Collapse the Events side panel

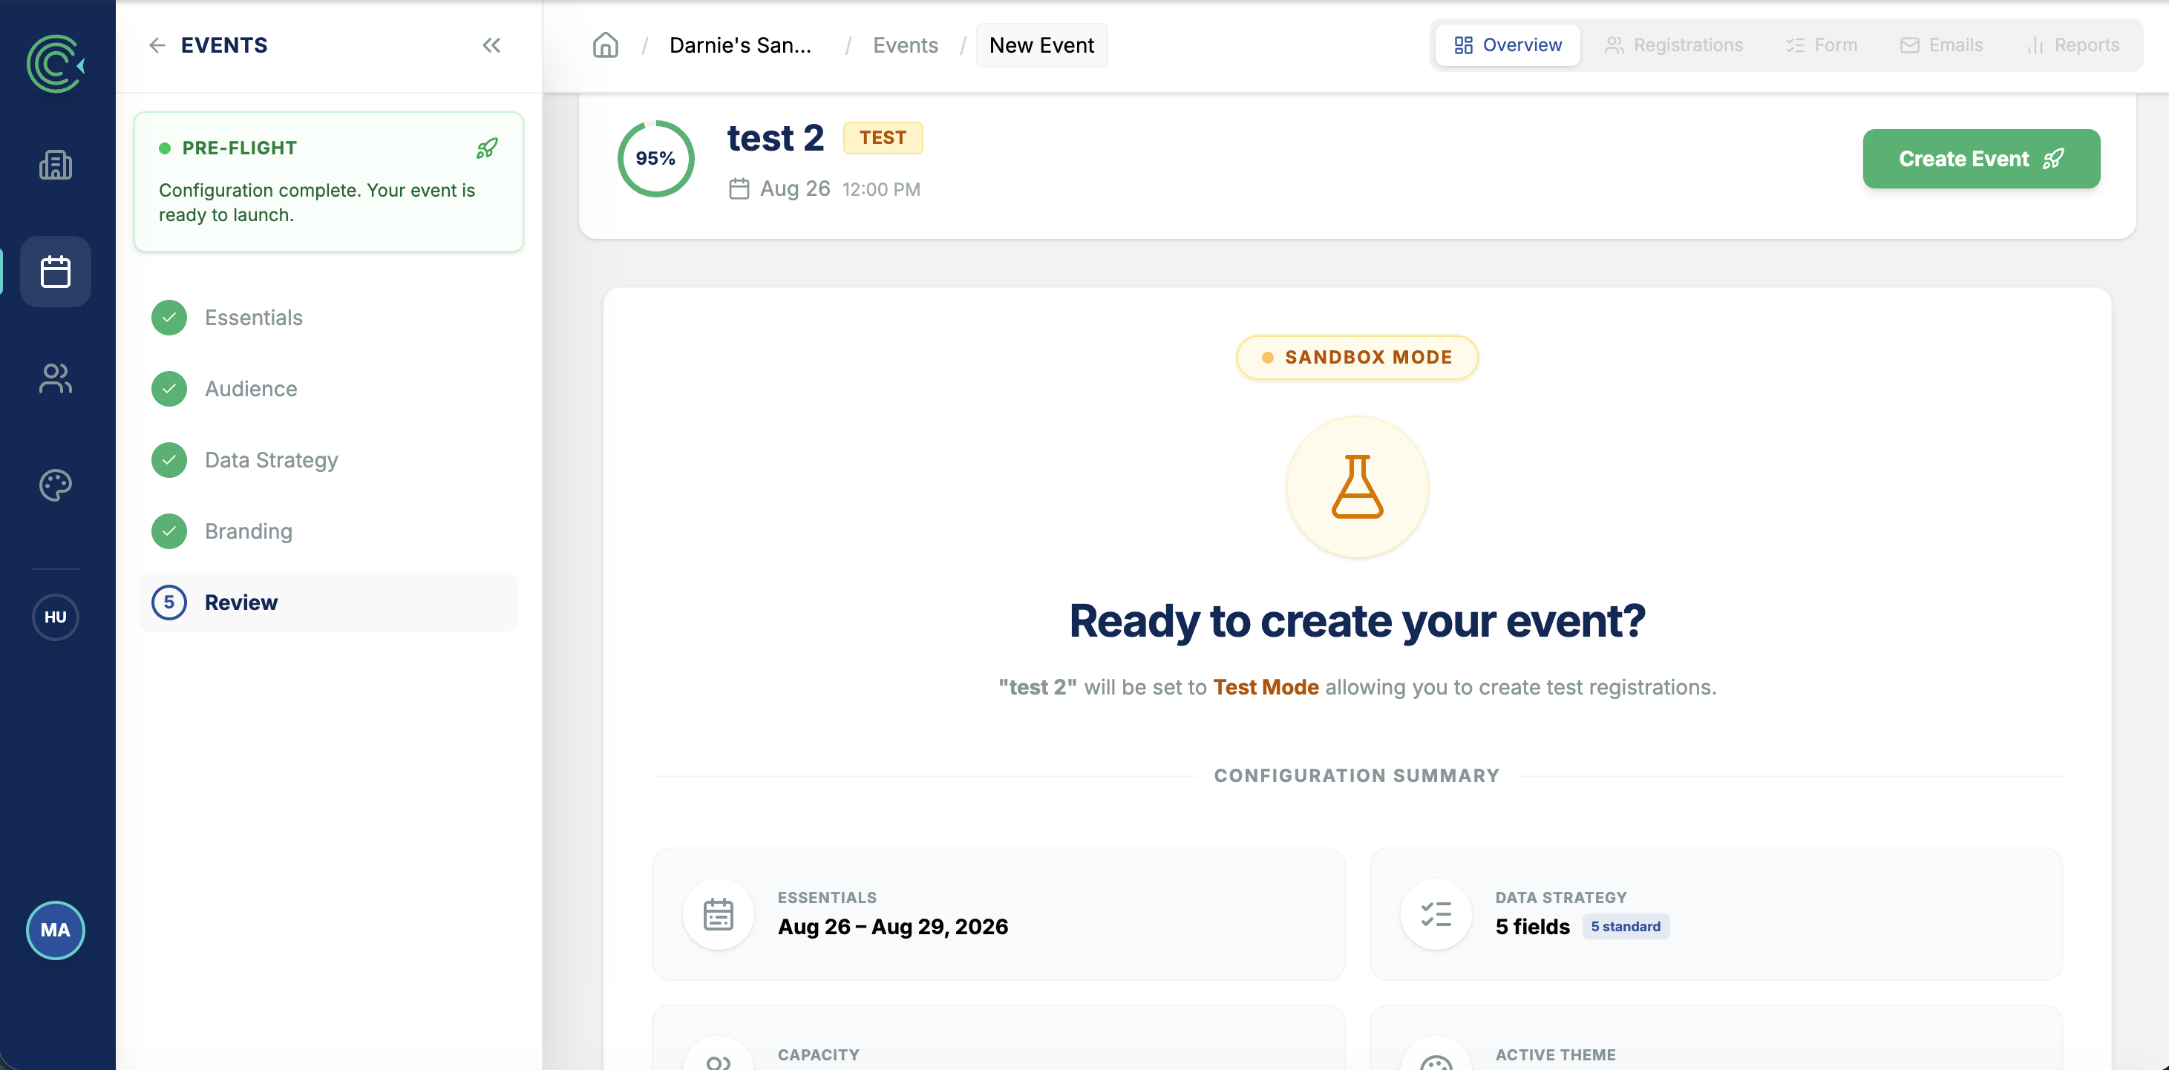point(491,45)
